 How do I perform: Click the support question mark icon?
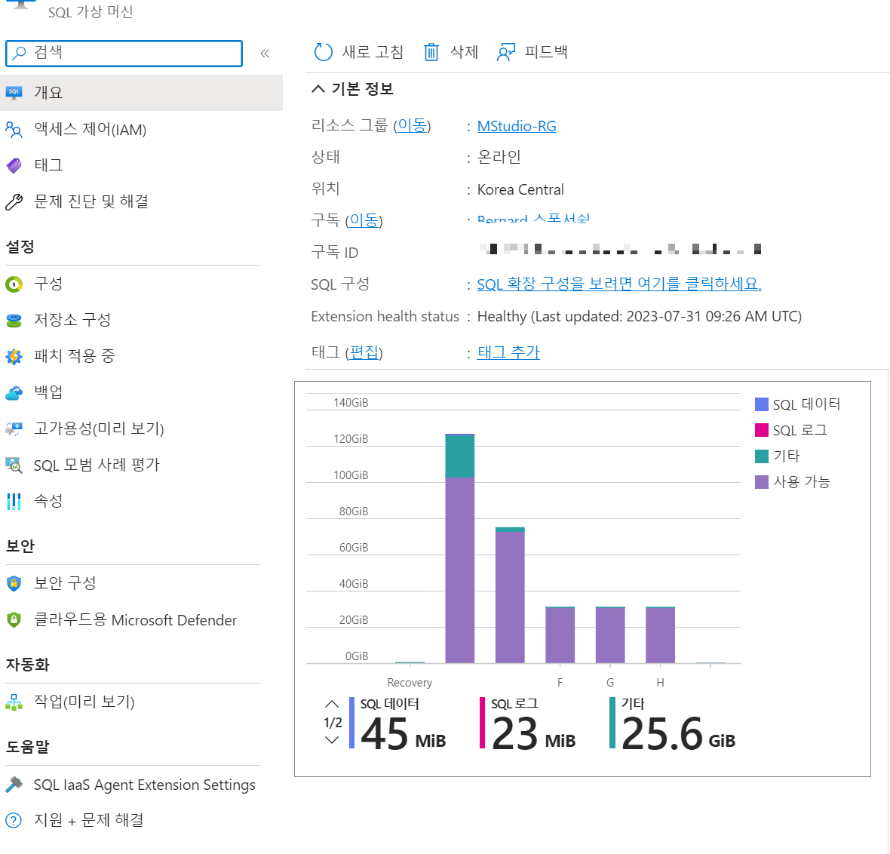[x=14, y=820]
